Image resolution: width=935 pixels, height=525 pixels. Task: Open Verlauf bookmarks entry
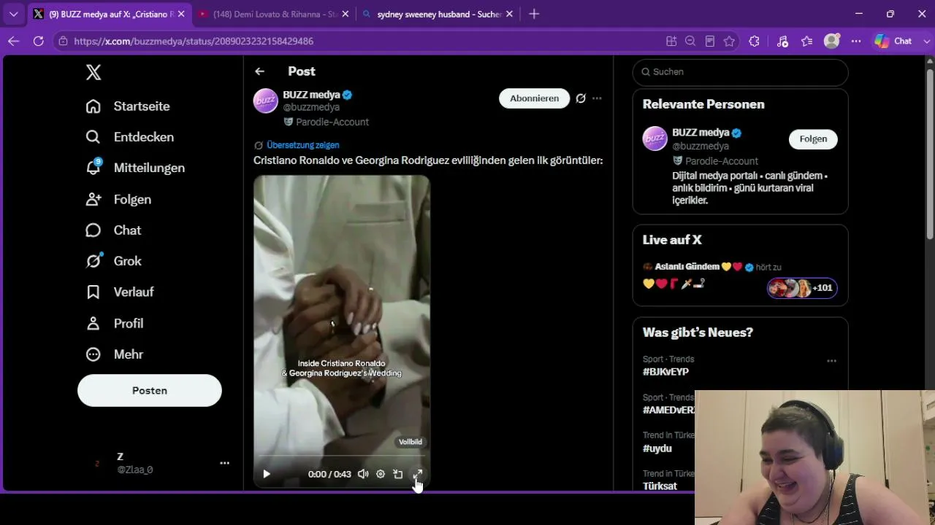pyautogui.click(x=119, y=292)
